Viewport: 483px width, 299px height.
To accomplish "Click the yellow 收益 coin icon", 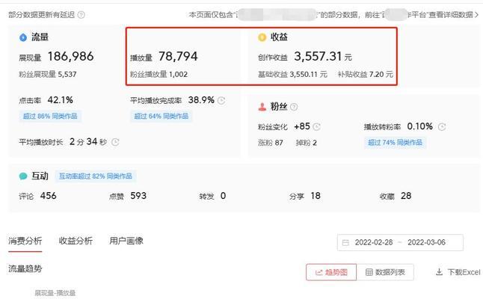I will 262,37.
